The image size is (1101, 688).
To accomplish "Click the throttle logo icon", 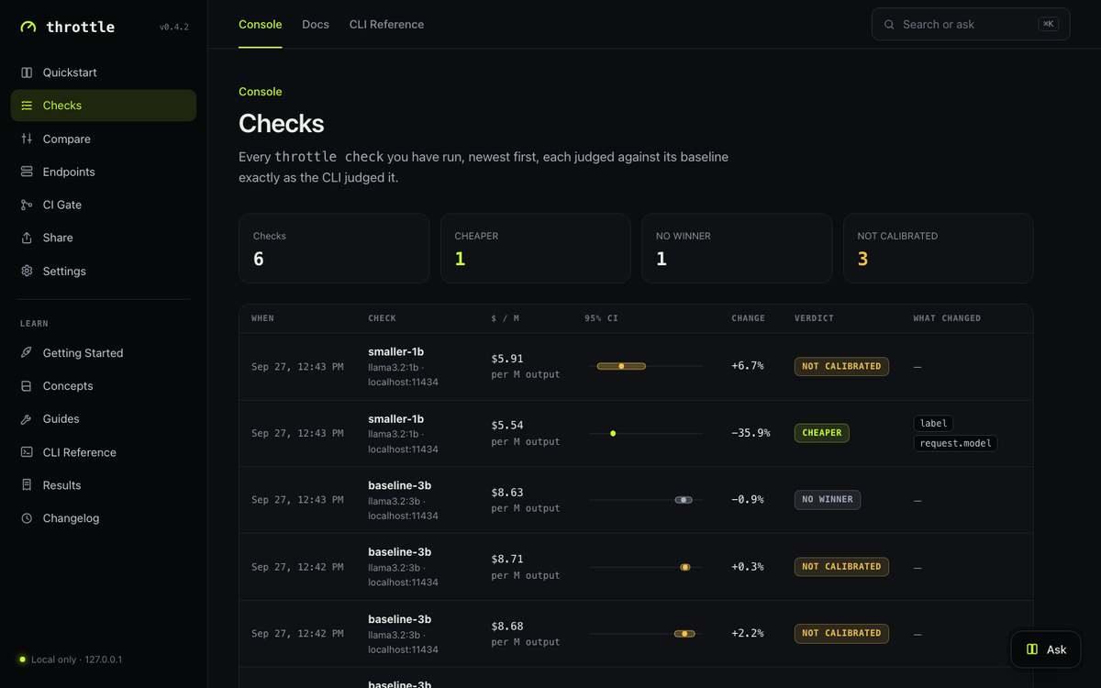I will tap(28, 28).
